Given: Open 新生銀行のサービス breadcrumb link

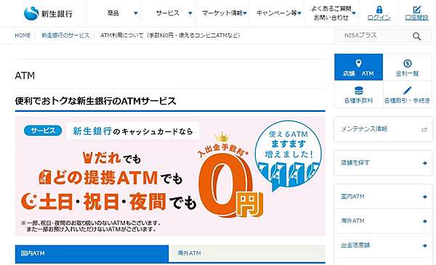Looking at the screenshot, I should 65,36.
